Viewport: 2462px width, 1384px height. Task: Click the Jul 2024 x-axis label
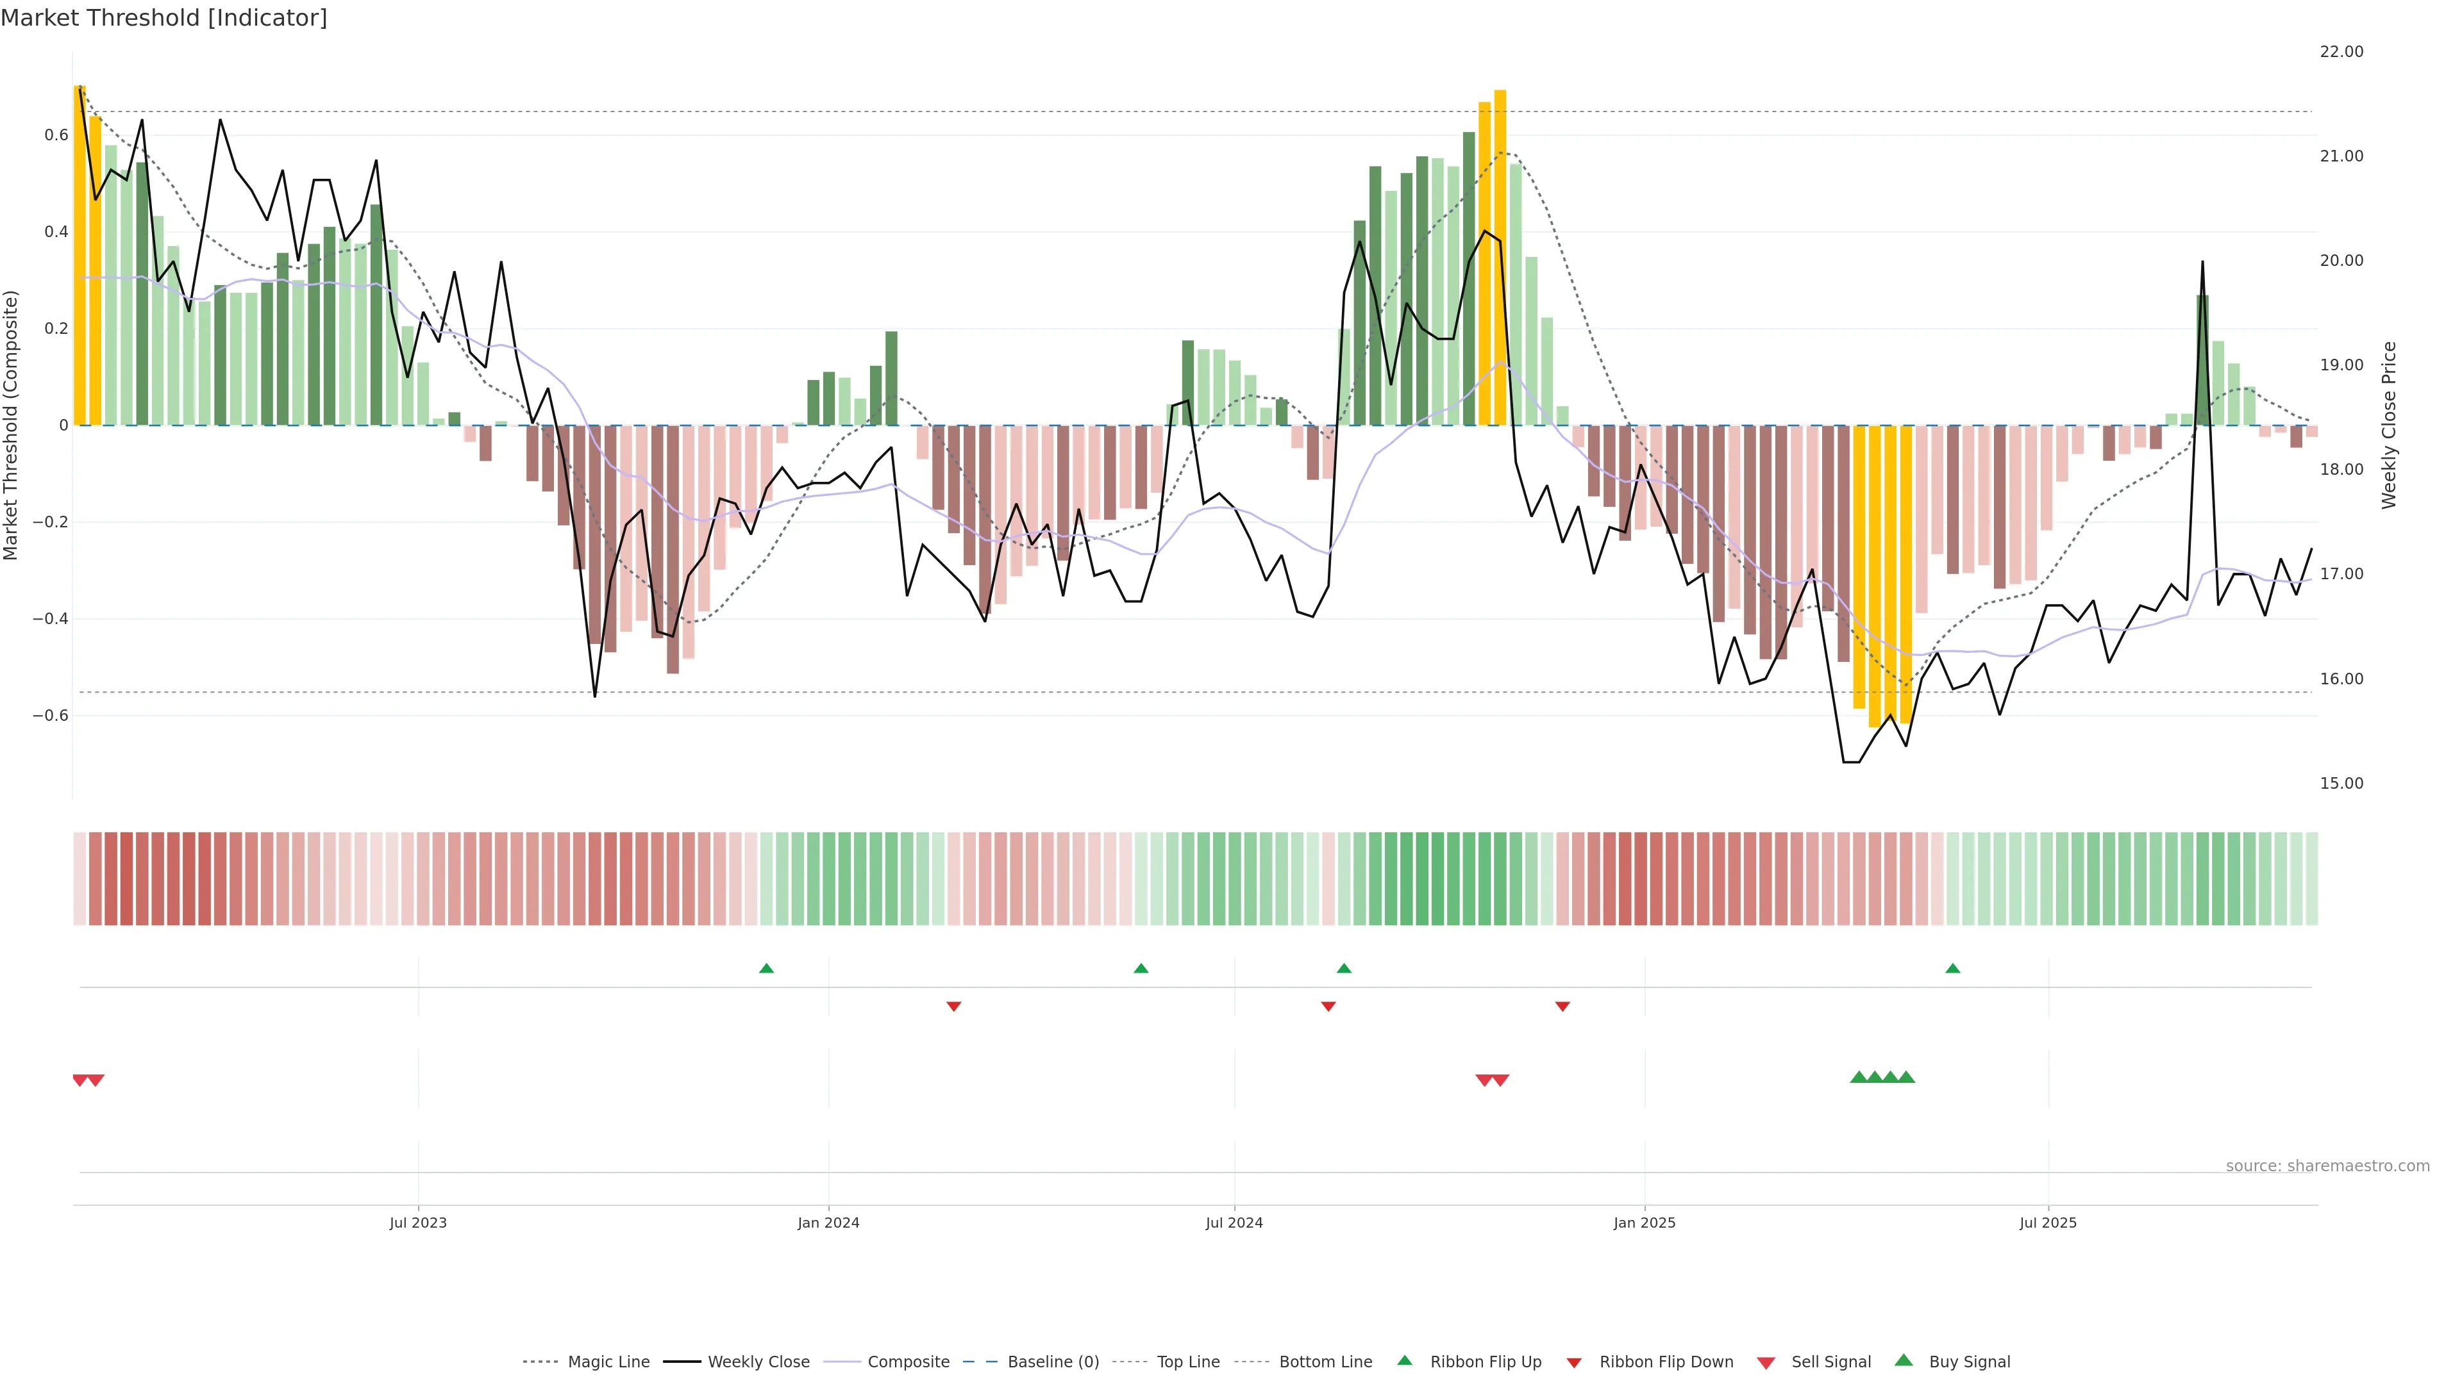click(1234, 1223)
